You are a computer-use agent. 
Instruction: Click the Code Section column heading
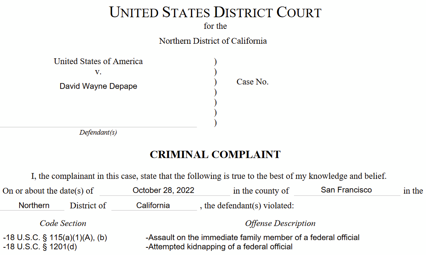[63, 223]
